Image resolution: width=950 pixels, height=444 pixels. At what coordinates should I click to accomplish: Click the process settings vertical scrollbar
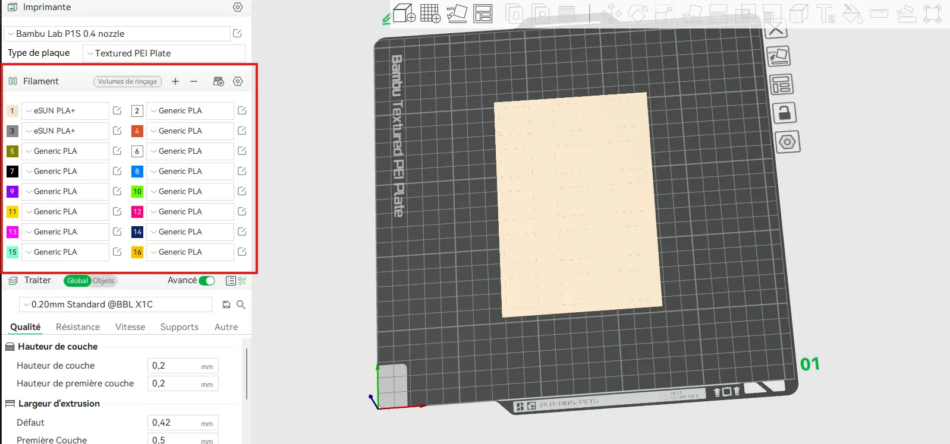[x=247, y=374]
